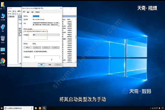The image size is (165, 110).
Task: Open the This PC desktop icon
Action: tap(3, 17)
